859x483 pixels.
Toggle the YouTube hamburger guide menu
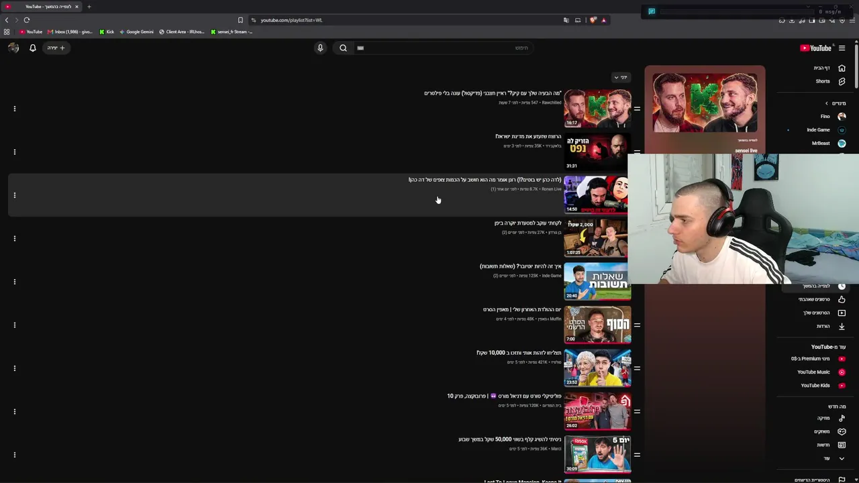[842, 48]
